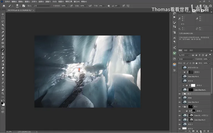Viewport: 213px width, 133px height.
Task: Open the fx layer style menu
Action: pos(189,131)
